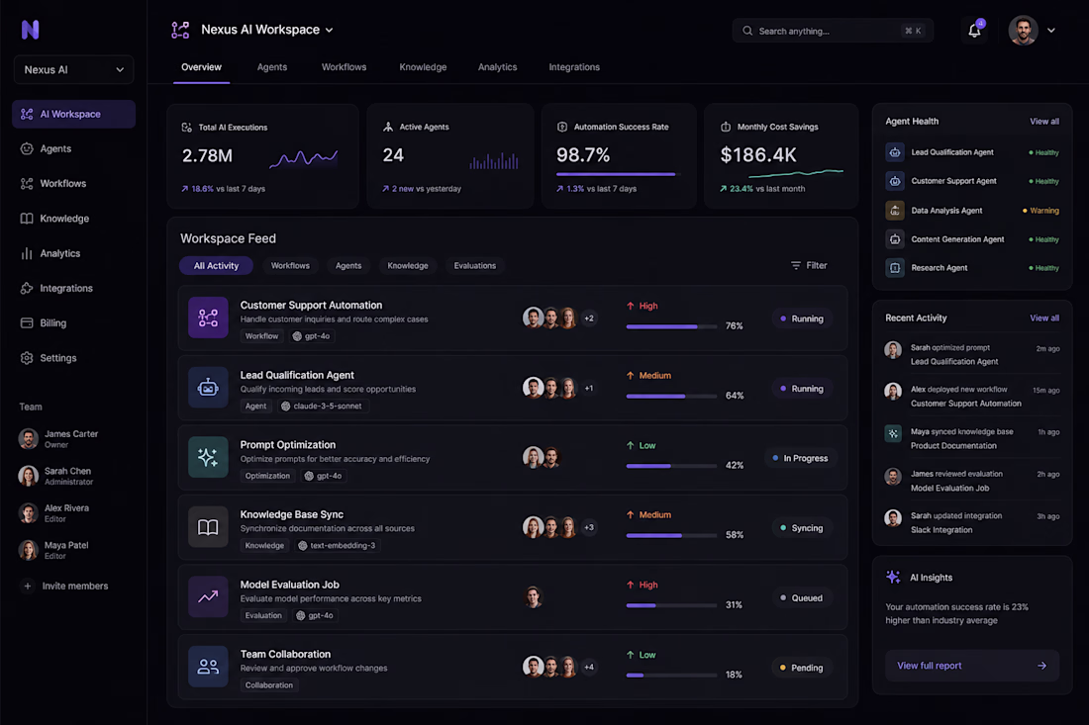Click the Running status of Customer Support Automation
The width and height of the screenshot is (1089, 725).
802,318
